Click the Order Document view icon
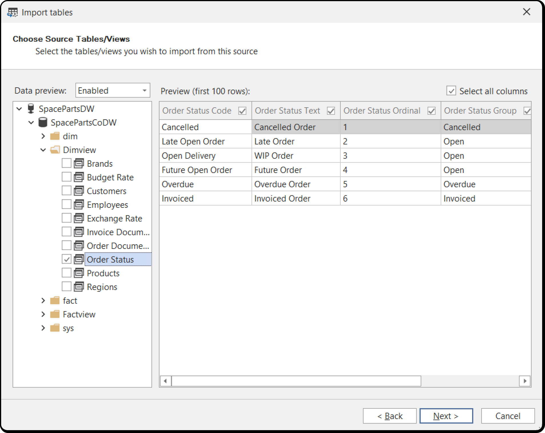Viewport: 545px width, 433px height. (79, 246)
